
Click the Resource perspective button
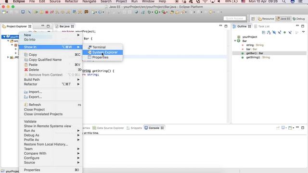tap(266, 19)
